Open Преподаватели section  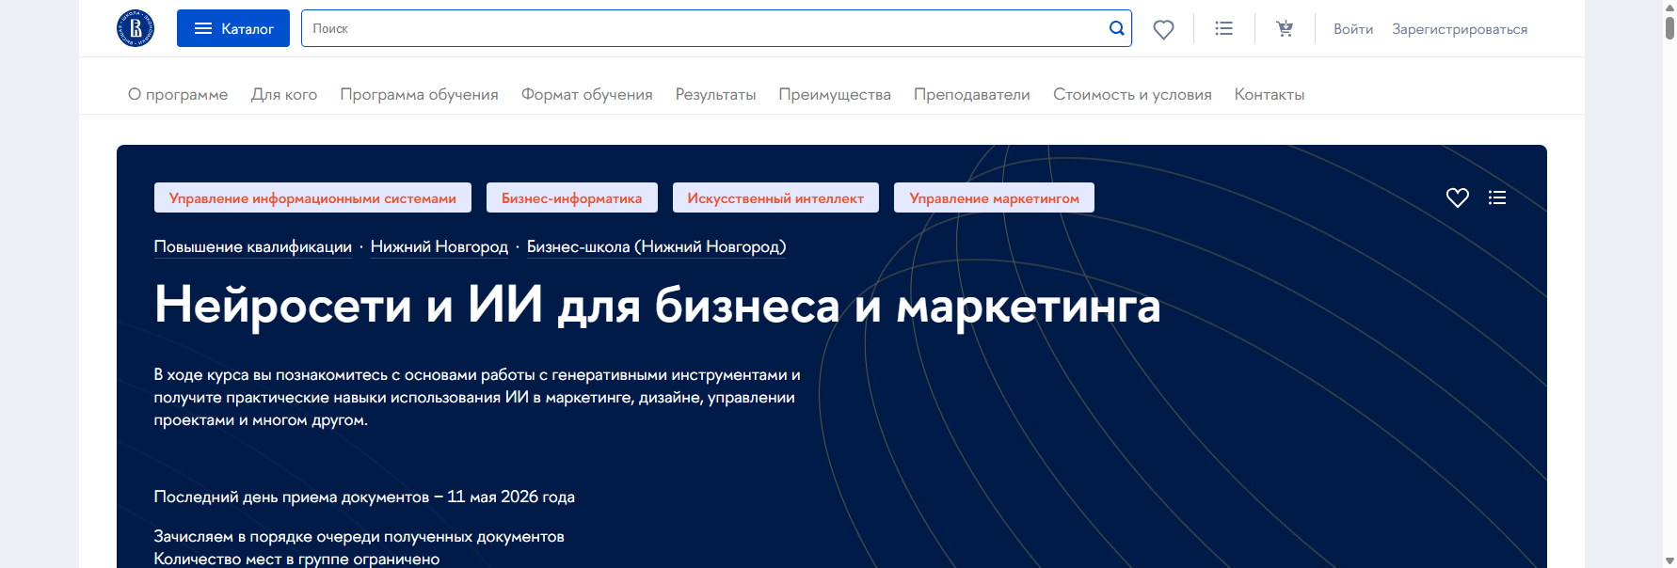[x=972, y=94]
